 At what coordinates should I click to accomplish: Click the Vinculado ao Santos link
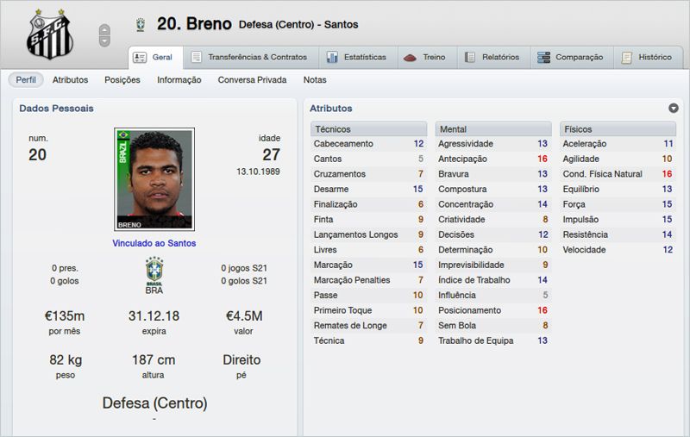[x=154, y=243]
